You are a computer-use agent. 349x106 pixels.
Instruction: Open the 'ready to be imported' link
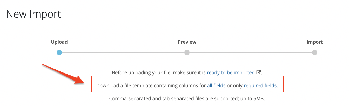pos(231,73)
